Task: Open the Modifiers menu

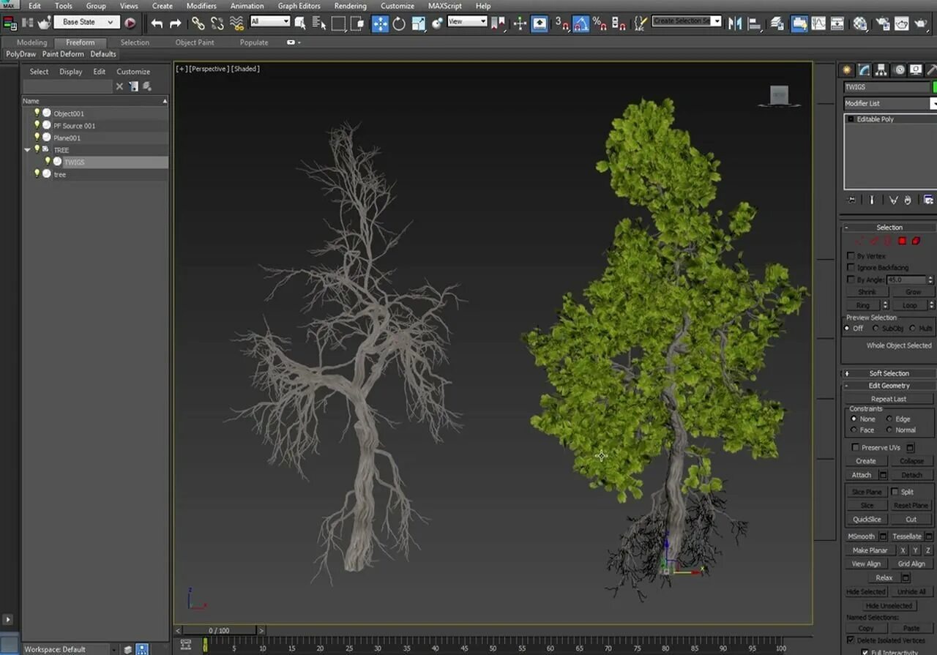Action: [x=201, y=6]
